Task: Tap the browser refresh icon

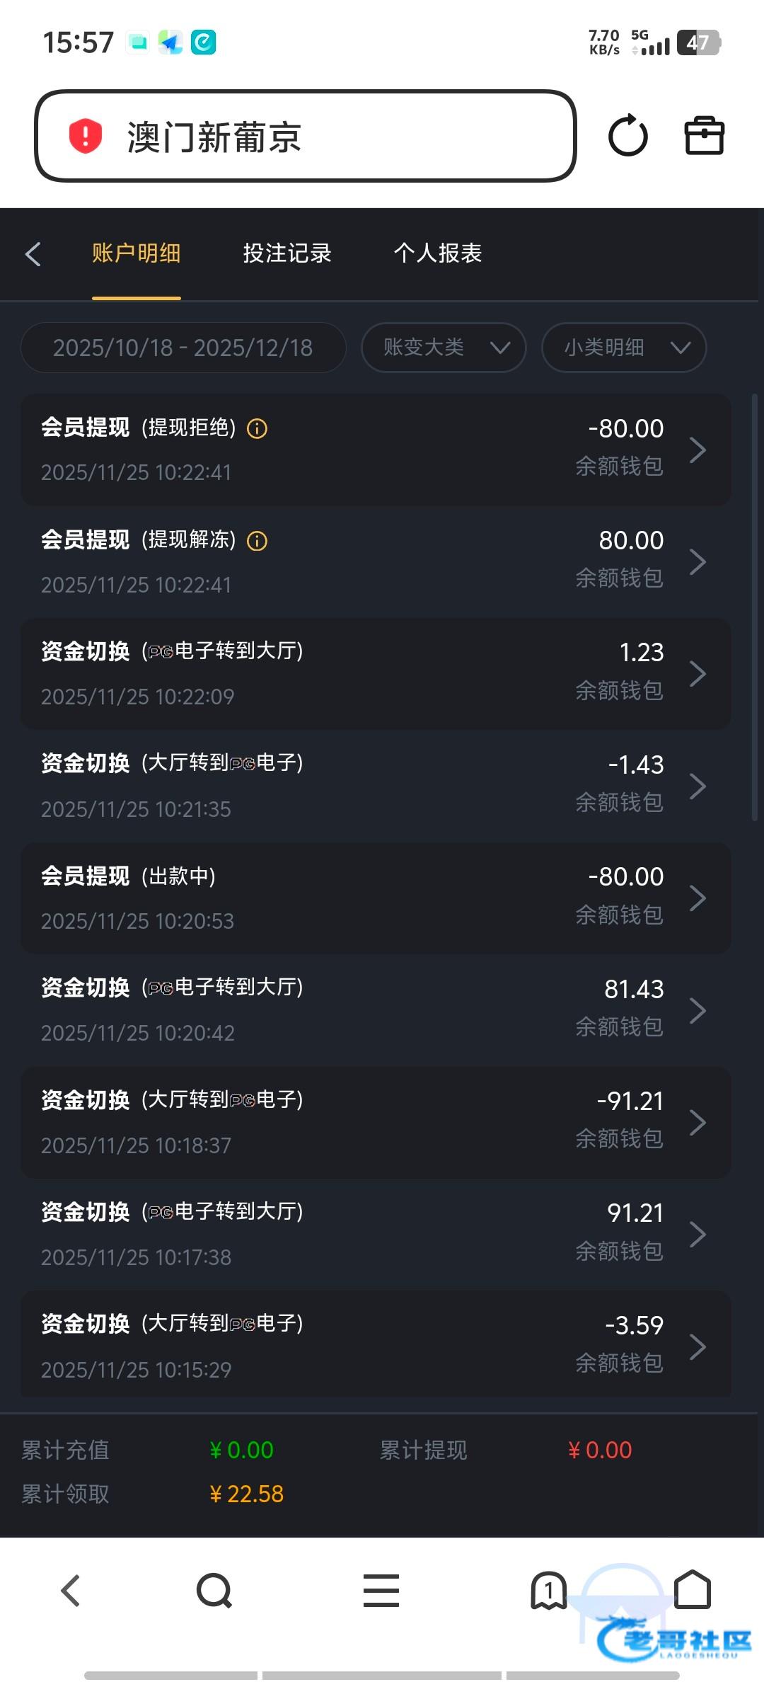Action: coord(627,136)
